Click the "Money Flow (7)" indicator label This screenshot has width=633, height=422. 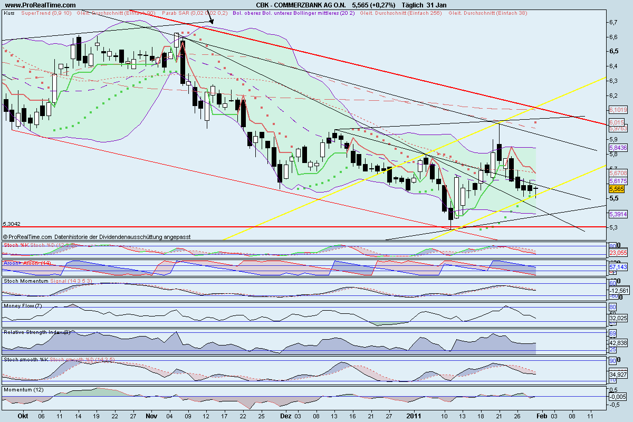coord(22,305)
